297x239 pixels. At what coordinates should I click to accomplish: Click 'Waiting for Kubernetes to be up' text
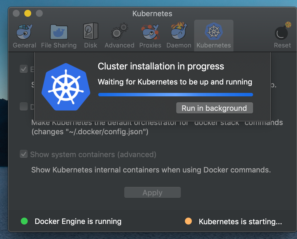pyautogui.click(x=175, y=82)
